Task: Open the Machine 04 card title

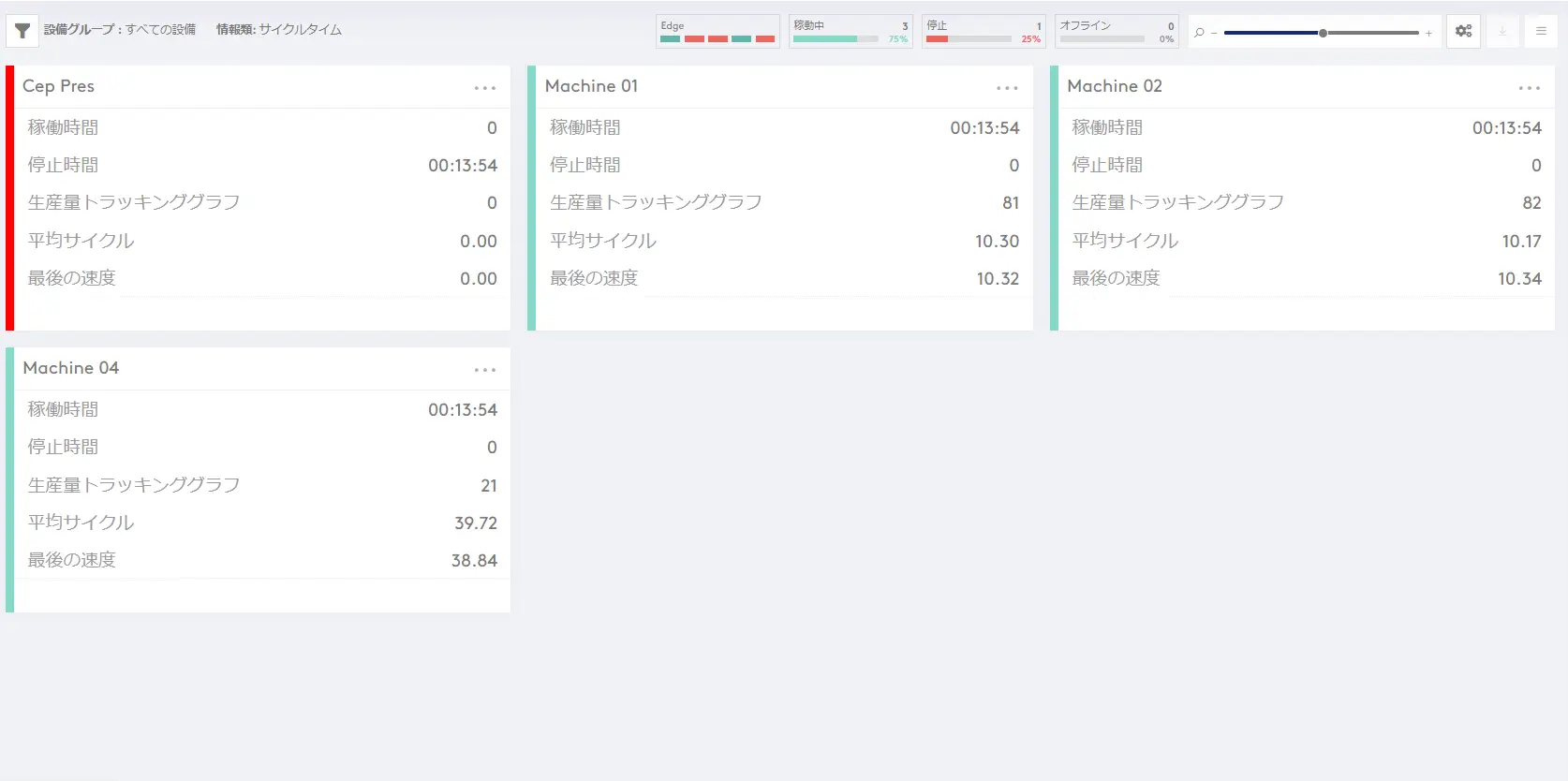Action: pyautogui.click(x=71, y=368)
